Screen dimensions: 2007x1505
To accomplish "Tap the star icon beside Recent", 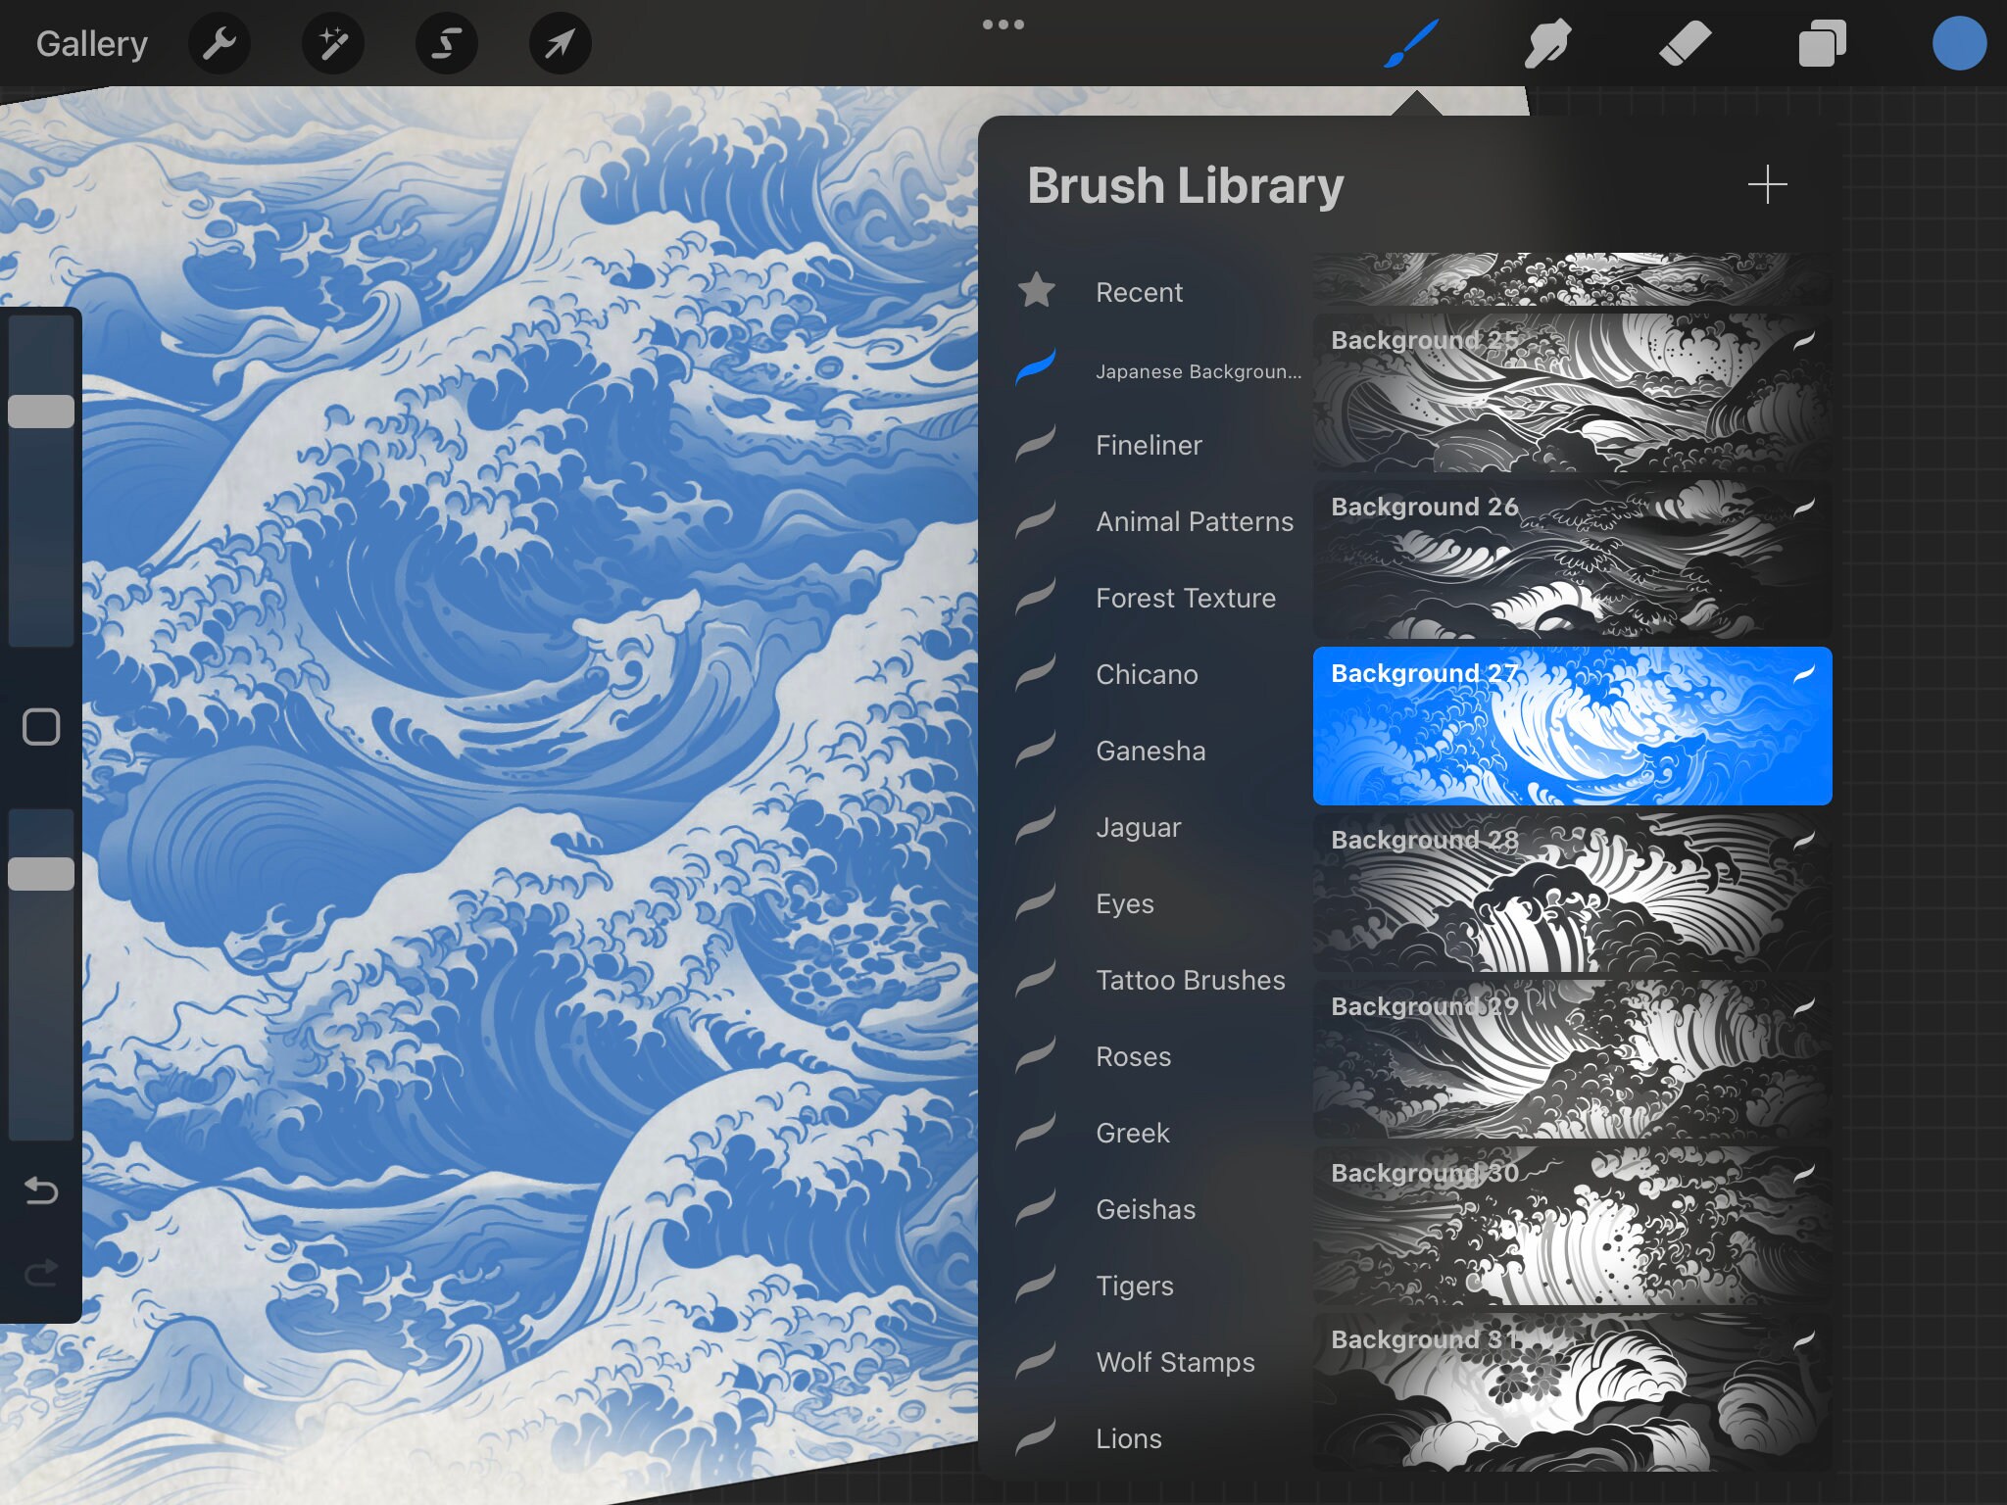I will pos(1036,290).
